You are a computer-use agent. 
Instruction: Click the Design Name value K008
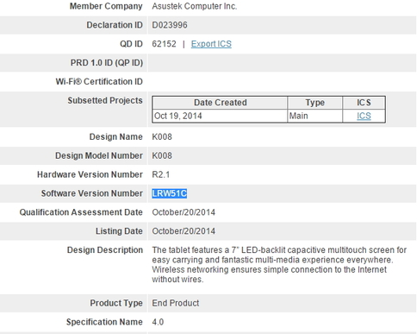162,136
